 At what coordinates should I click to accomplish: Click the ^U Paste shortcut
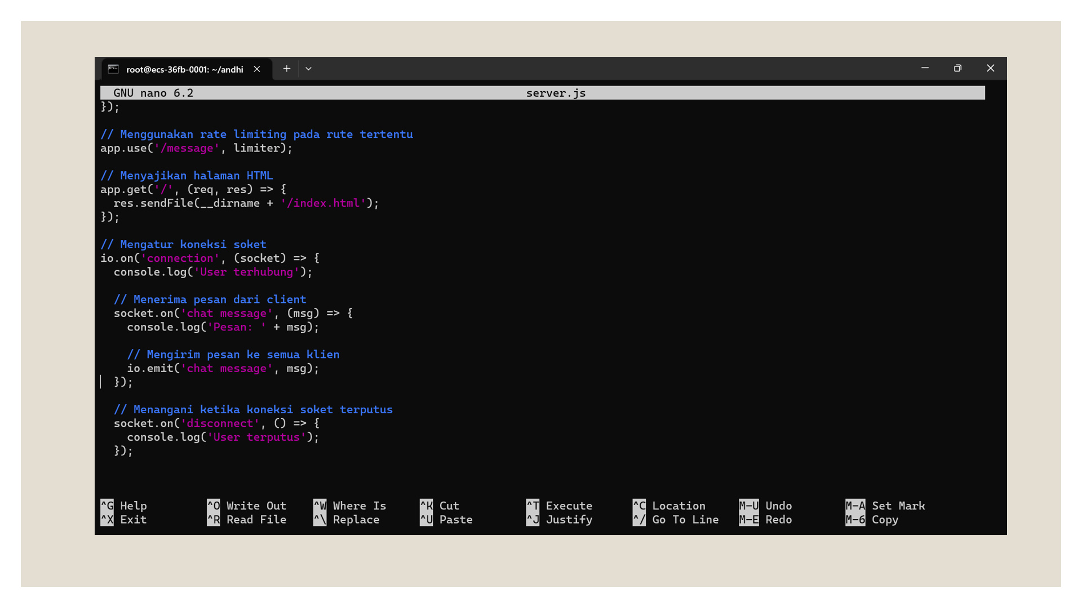446,520
